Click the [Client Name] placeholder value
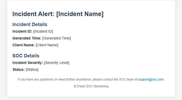The image size is (182, 100). [x=47, y=45]
